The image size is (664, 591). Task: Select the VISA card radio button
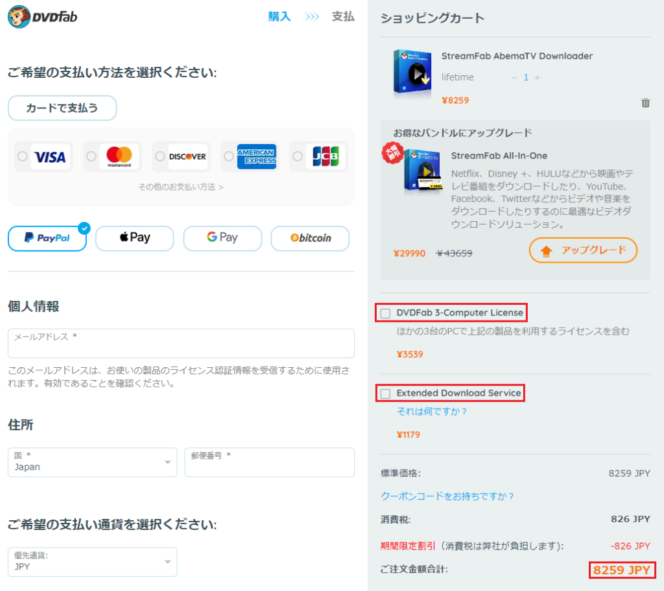(x=23, y=156)
